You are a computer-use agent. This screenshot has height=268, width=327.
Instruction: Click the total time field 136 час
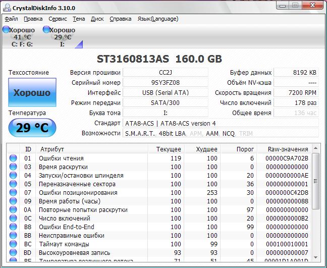(296, 113)
